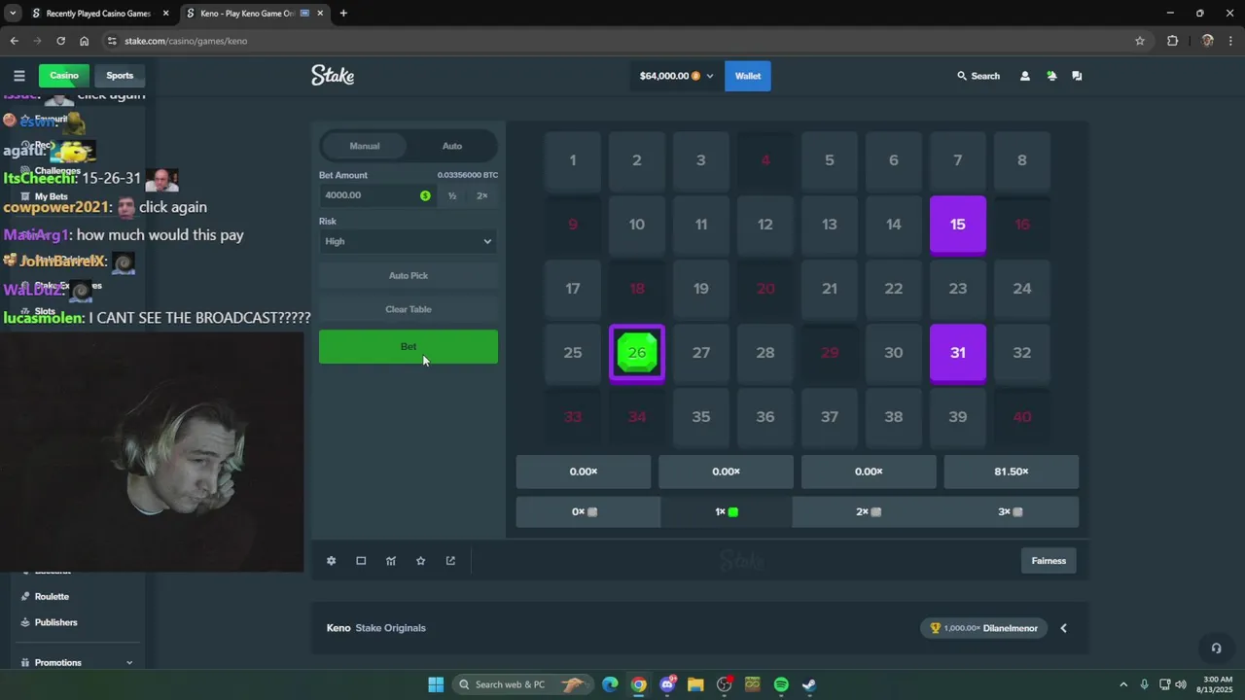Reload the browser page
The height and width of the screenshot is (700, 1245).
(x=60, y=41)
